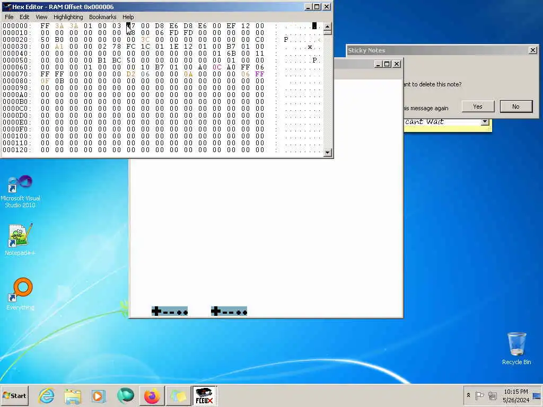The width and height of the screenshot is (543, 407).
Task: Click the network tray icon
Action: click(x=493, y=395)
